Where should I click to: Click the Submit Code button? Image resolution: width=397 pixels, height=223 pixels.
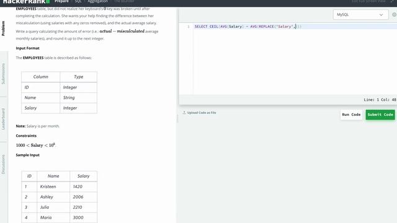pos(380,115)
